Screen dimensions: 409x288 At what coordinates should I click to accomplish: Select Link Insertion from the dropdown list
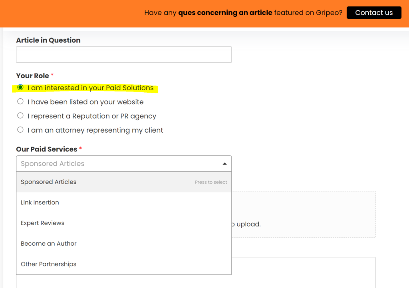coord(40,203)
